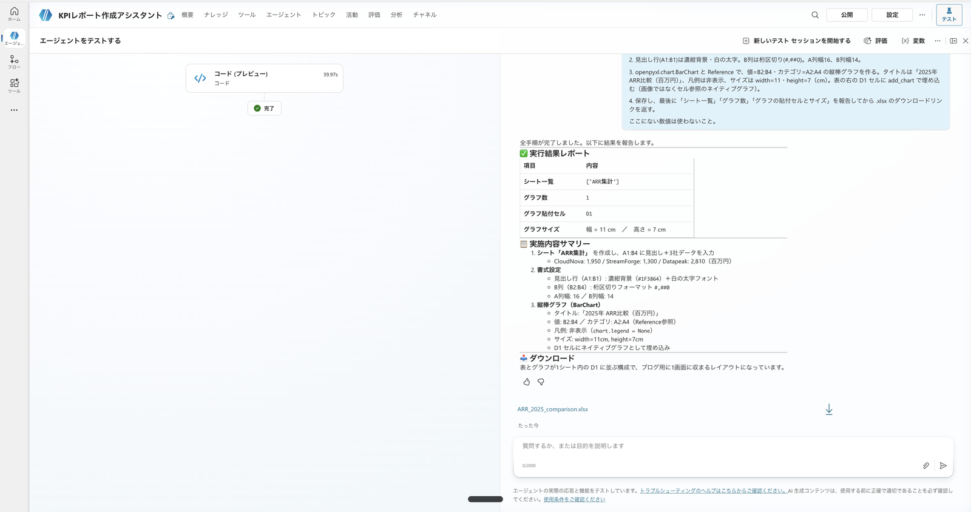Screen dimensions: 971x512
Task: Click the グラフサイズ row label
Action: 541,229
